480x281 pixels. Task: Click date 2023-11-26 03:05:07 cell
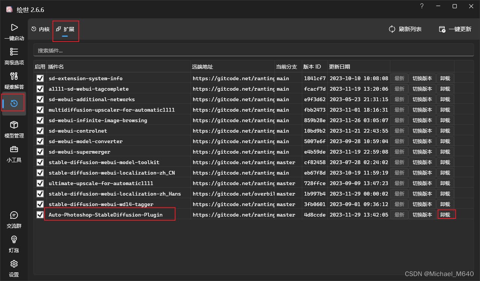(x=359, y=120)
